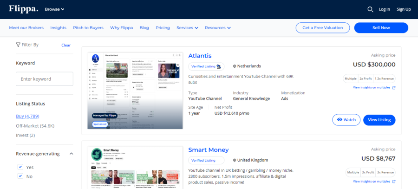Select Invest (2) listing status
This screenshot has height=189, width=418.
point(26,135)
